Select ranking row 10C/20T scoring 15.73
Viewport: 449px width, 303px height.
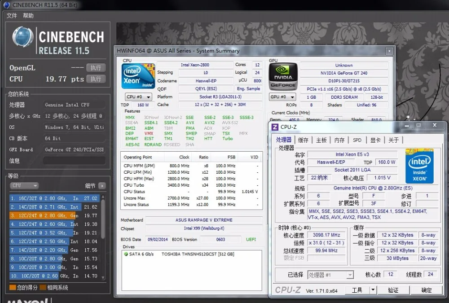coord(54,258)
